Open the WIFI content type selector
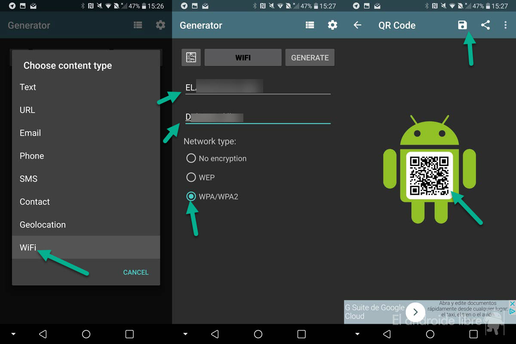This screenshot has height=344, width=516. pos(243,58)
